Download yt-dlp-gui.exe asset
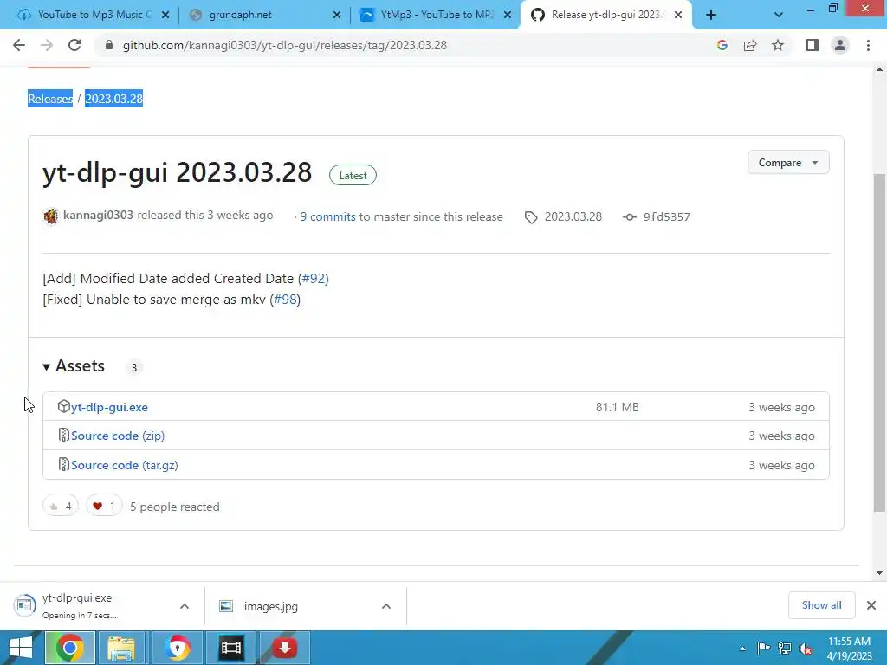Screen dimensions: 887x665 [x=109, y=407]
